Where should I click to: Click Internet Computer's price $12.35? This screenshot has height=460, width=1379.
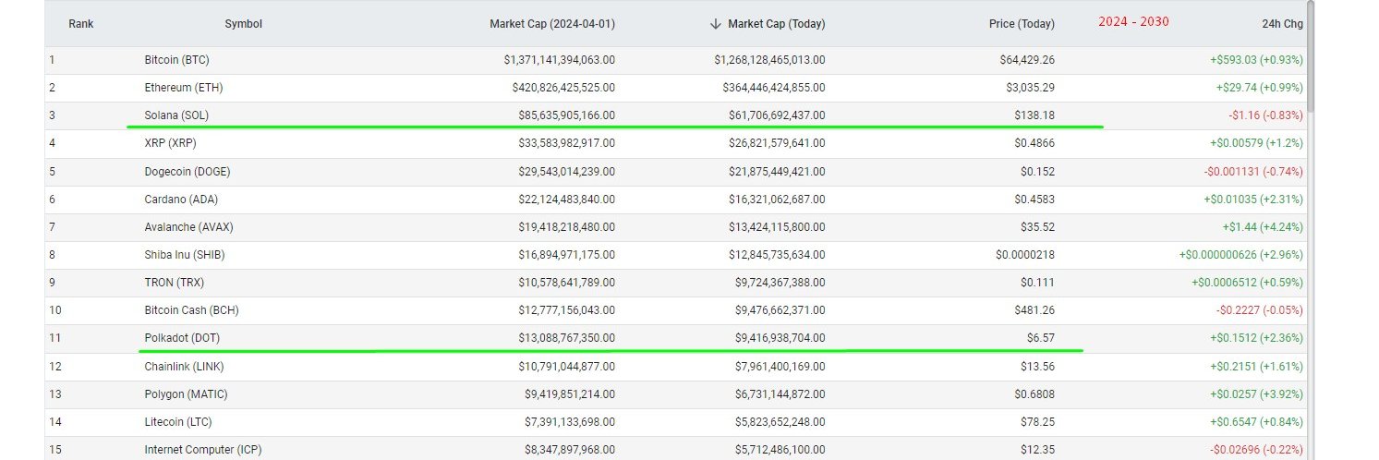click(1037, 450)
